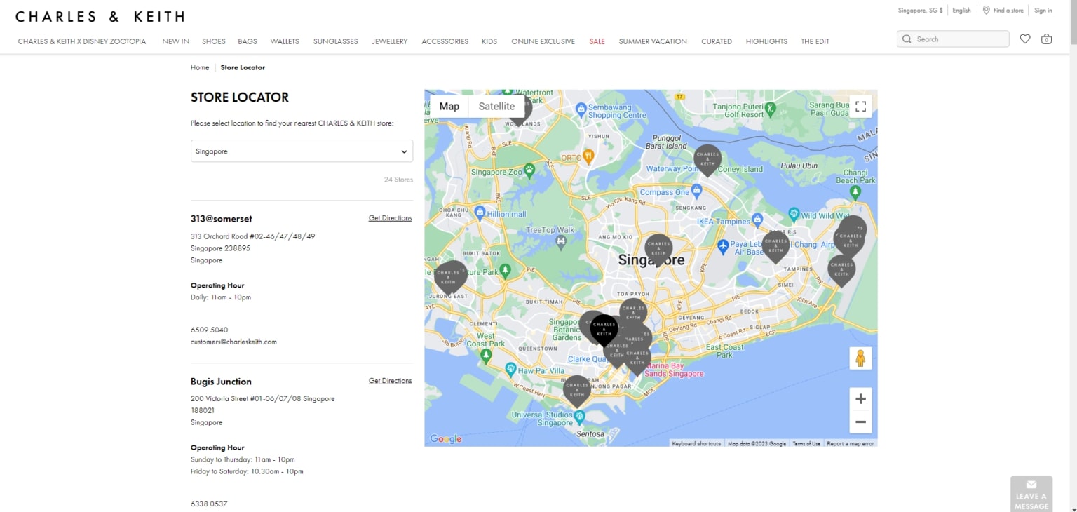This screenshot has width=1077, height=512.
Task: Get Directions for 313@somerset
Action: (x=391, y=218)
